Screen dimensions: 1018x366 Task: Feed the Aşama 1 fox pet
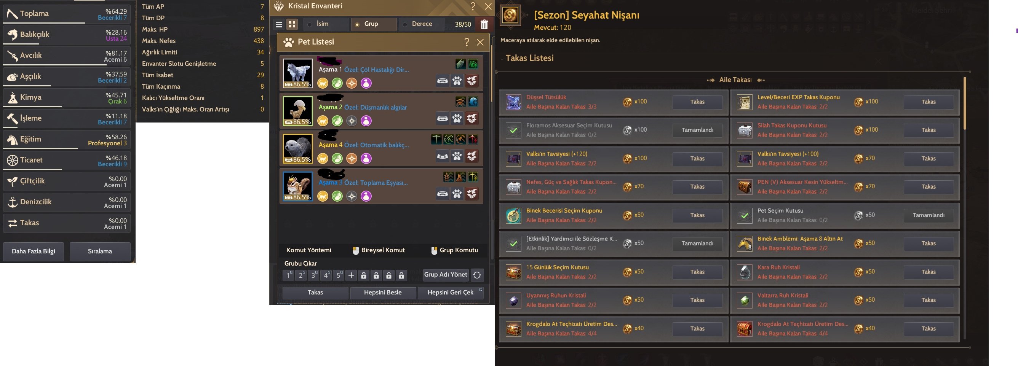442,81
